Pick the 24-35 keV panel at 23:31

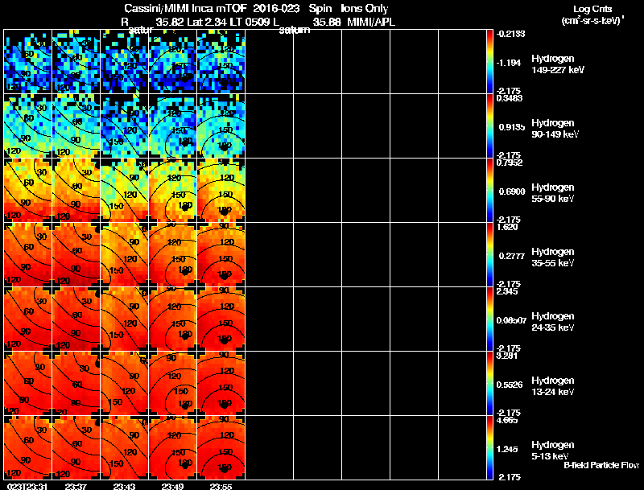click(28, 319)
